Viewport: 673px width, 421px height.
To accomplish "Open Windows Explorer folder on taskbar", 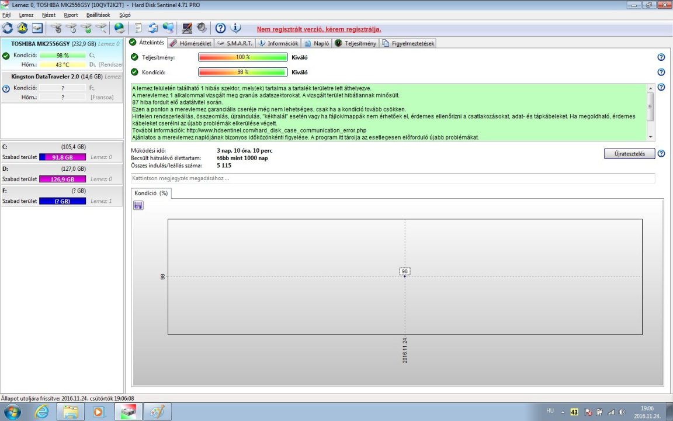I will coord(70,412).
